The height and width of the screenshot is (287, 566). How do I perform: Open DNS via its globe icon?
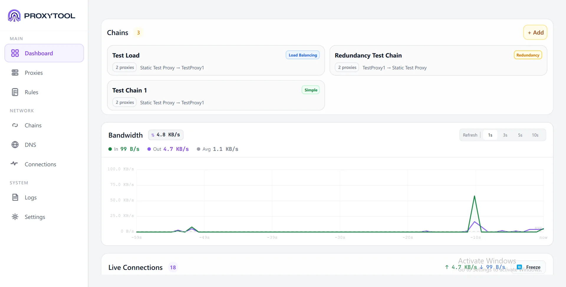tap(15, 145)
